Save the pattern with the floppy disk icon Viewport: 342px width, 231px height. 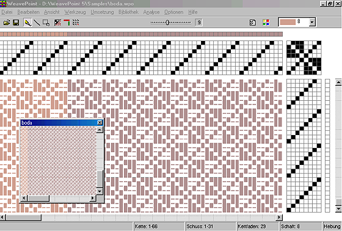(x=16, y=23)
